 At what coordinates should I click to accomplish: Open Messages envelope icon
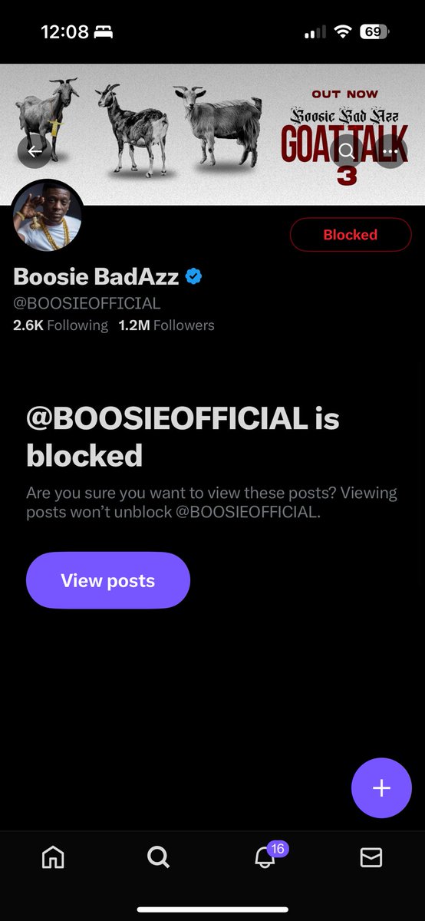[371, 857]
